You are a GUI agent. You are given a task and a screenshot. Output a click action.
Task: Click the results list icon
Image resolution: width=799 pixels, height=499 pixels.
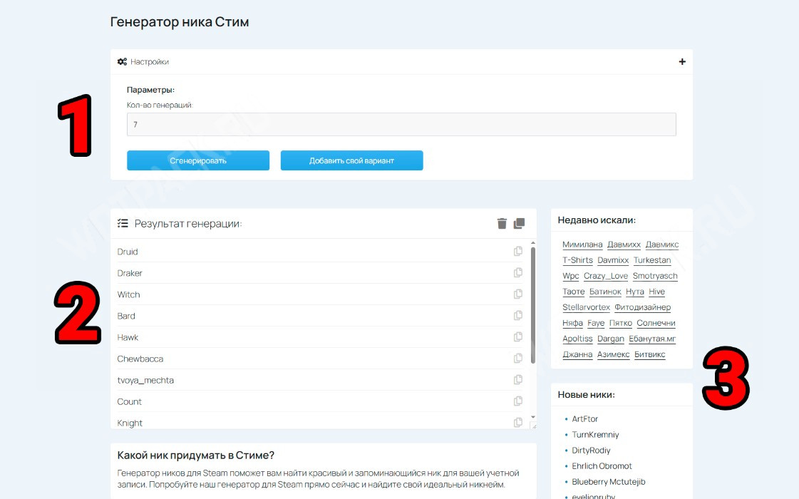123,223
